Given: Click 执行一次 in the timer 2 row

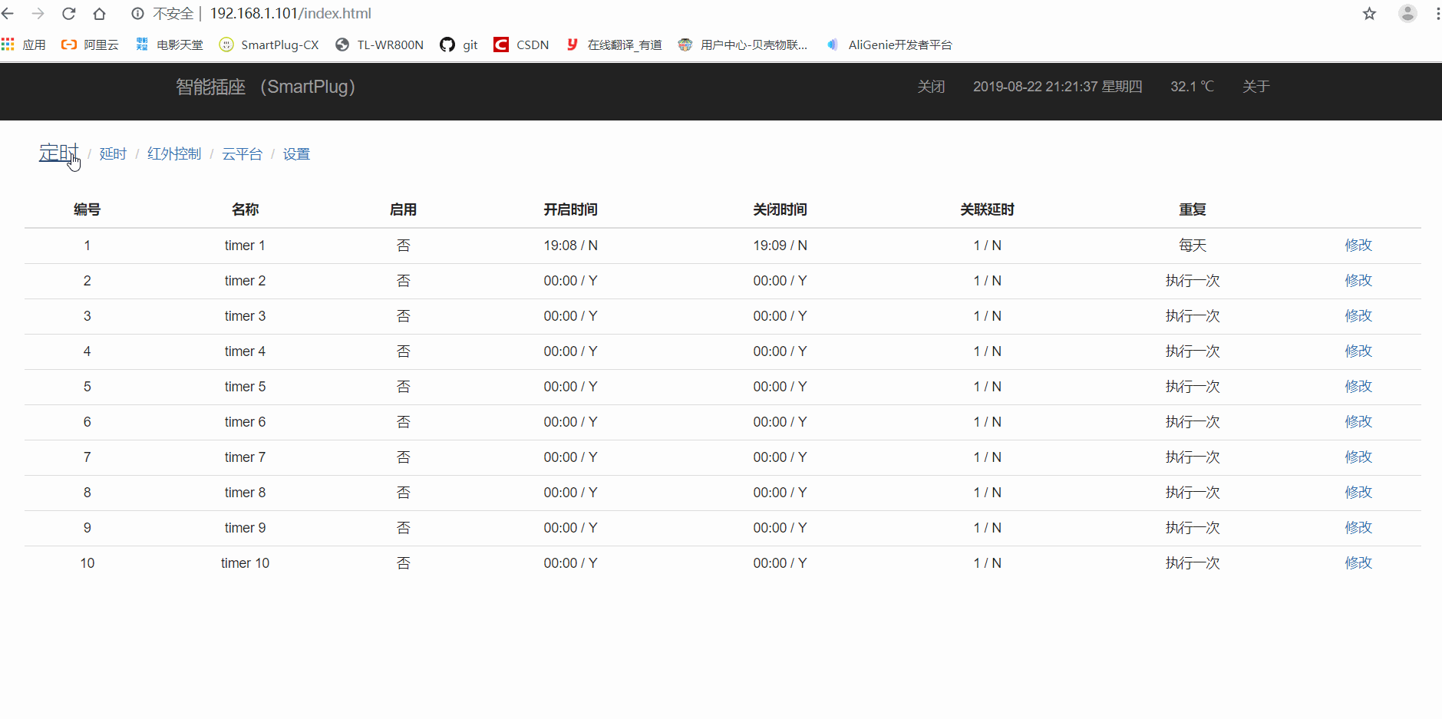Looking at the screenshot, I should click(1193, 281).
